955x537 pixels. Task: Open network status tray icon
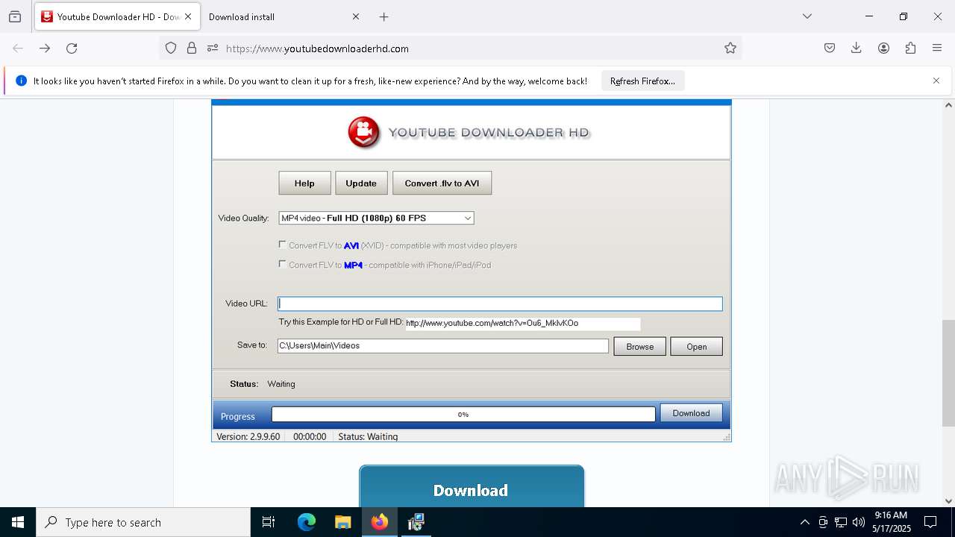pos(841,522)
